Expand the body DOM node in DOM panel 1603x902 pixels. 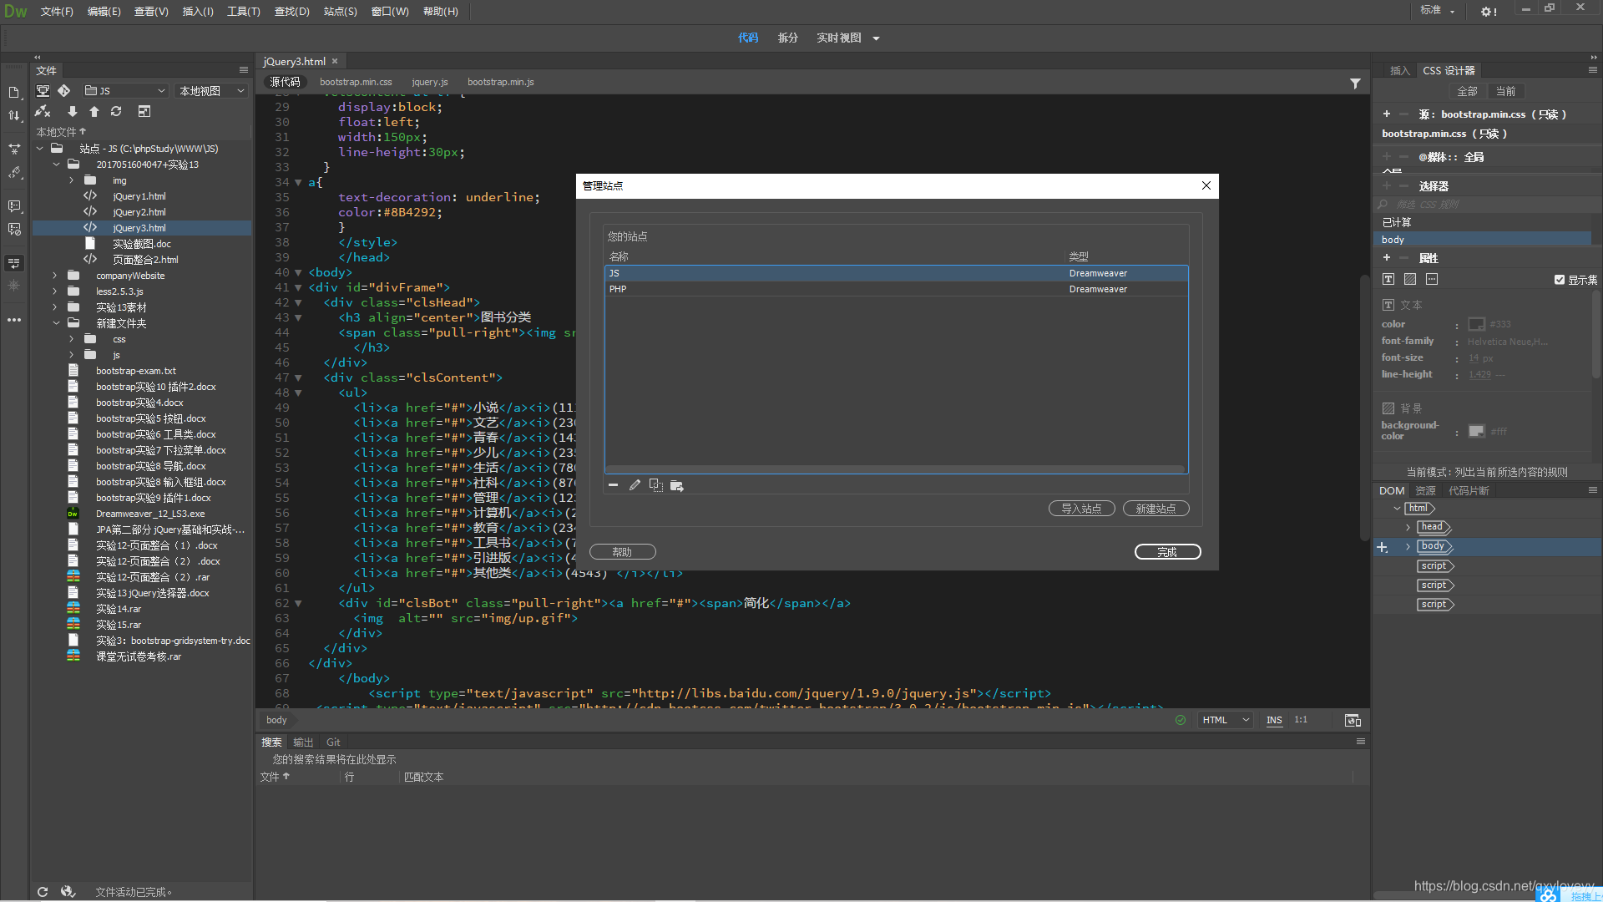click(1408, 545)
